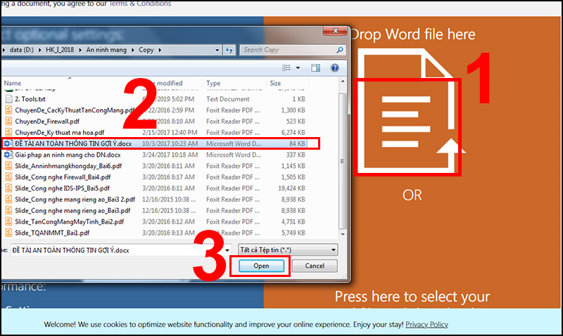Click the scroll up arrow of the file list
Screen dimensions: 563x336
tap(343, 82)
